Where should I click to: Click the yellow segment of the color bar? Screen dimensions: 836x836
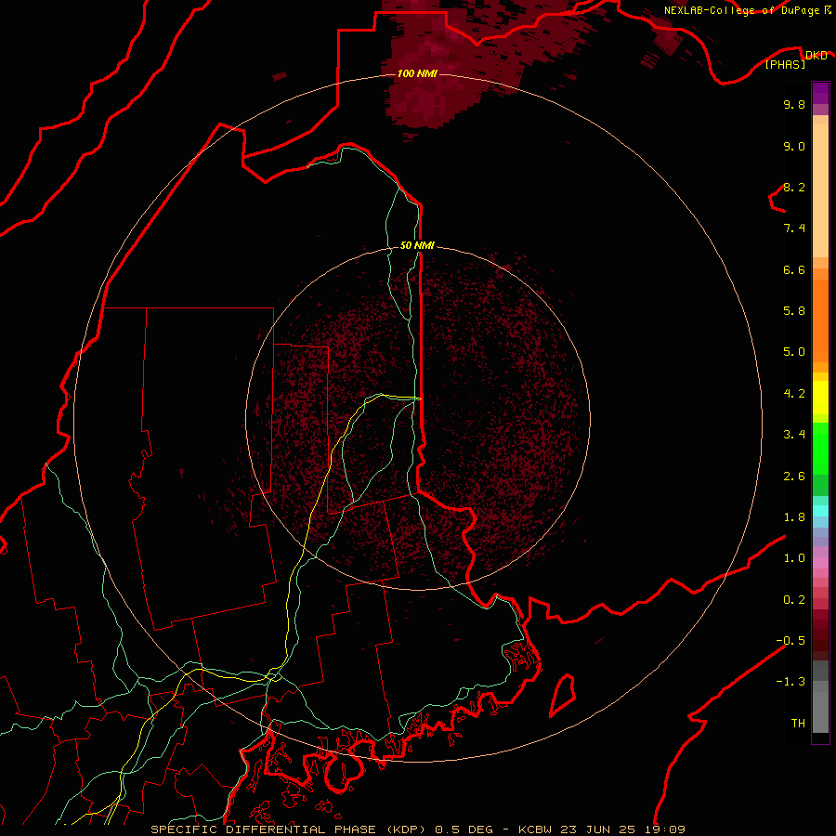[x=820, y=398]
